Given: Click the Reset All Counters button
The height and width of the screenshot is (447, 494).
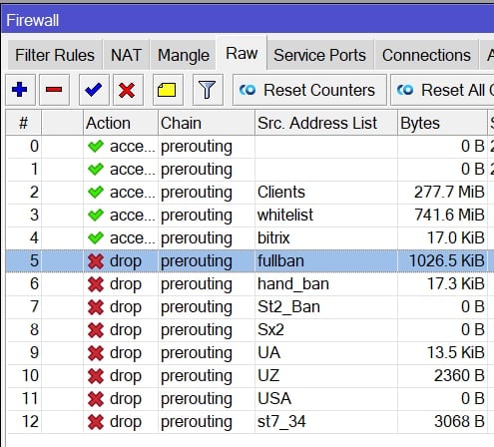Looking at the screenshot, I should pyautogui.click(x=442, y=90).
